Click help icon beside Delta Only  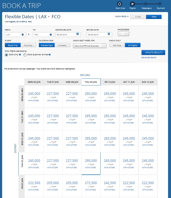(x=20, y=55)
